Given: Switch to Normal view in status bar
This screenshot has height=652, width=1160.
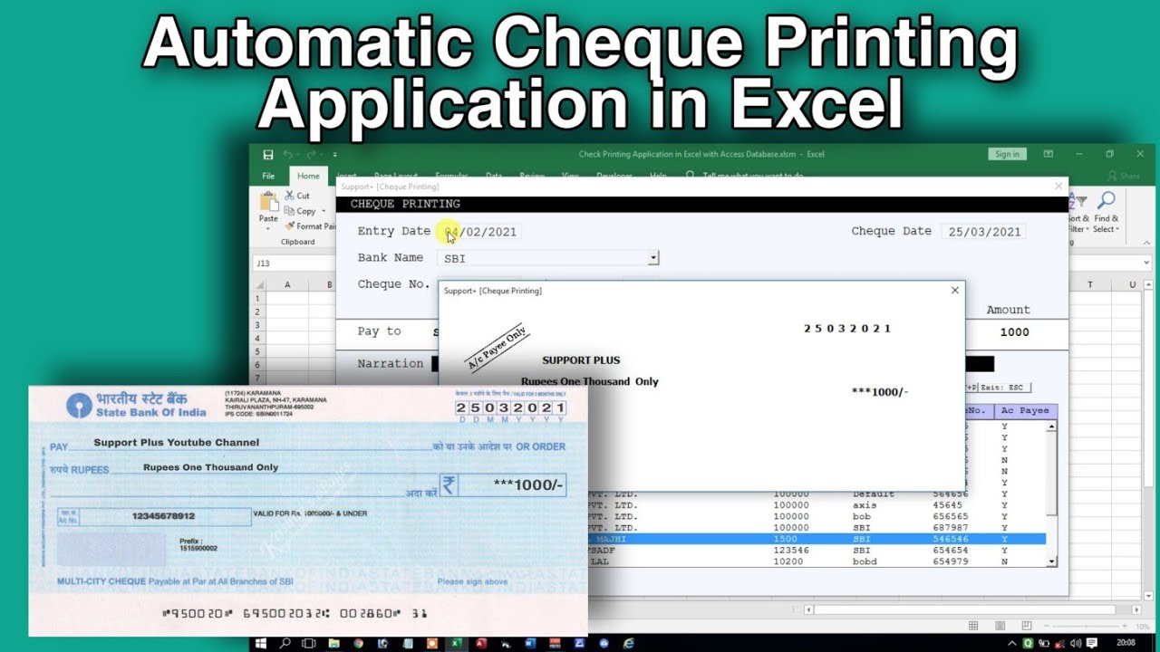Looking at the screenshot, I should point(972,626).
